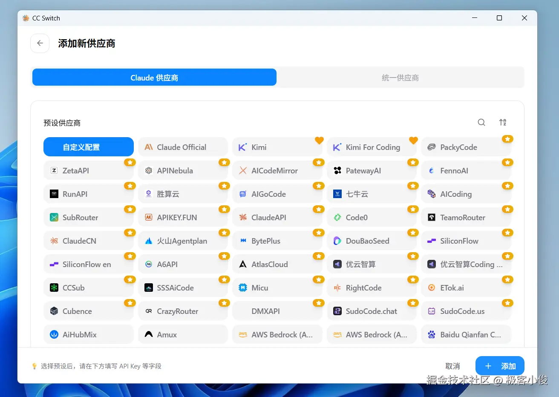Pick the AiHubMix provider preset

tap(89, 334)
